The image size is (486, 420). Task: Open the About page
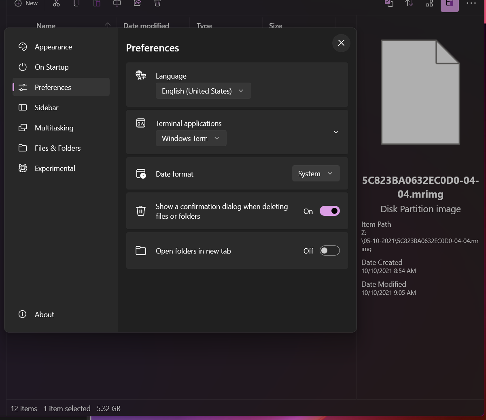(61, 314)
